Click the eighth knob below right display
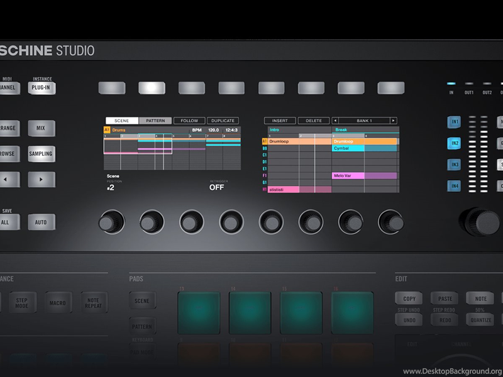This screenshot has height=377, width=503. (x=390, y=222)
